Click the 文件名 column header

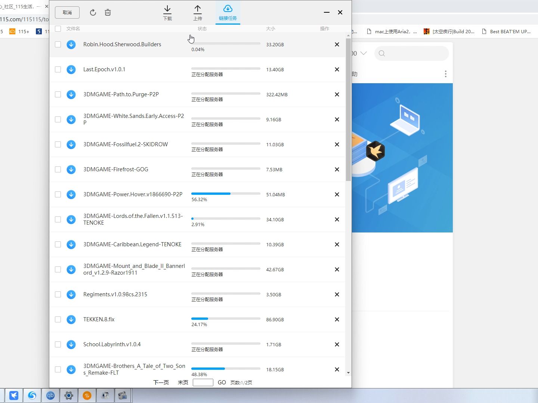click(x=73, y=28)
